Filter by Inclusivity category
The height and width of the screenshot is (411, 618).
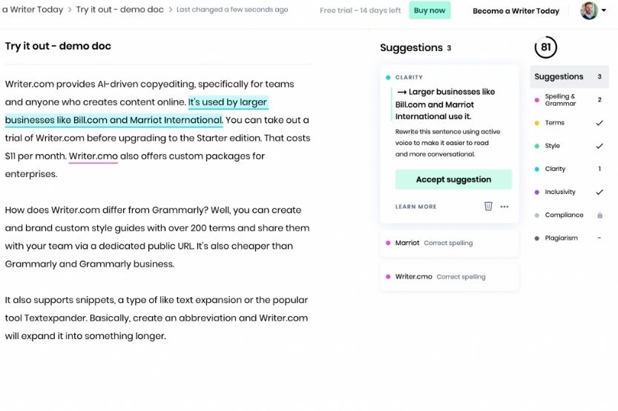[x=569, y=192]
